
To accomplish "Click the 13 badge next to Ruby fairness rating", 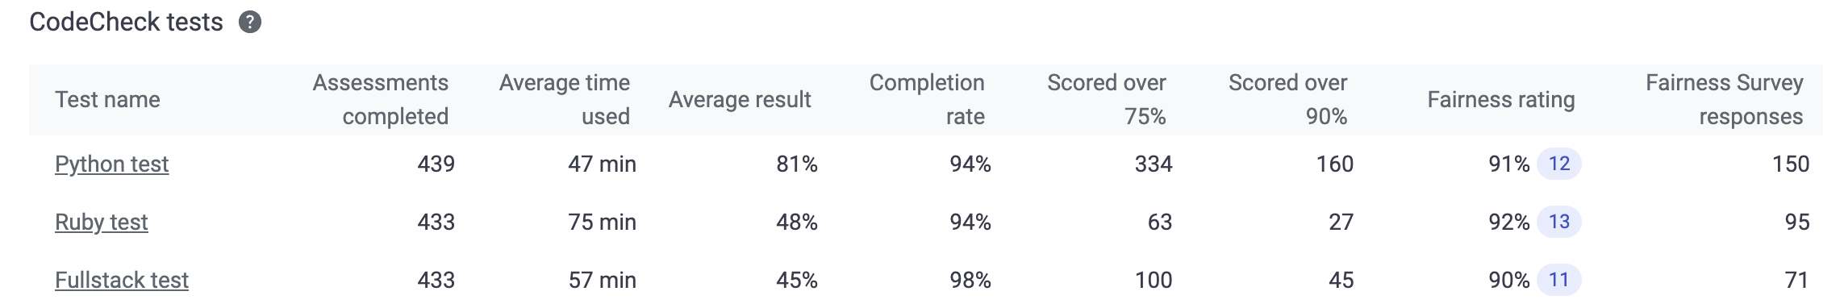I will pos(1558,222).
